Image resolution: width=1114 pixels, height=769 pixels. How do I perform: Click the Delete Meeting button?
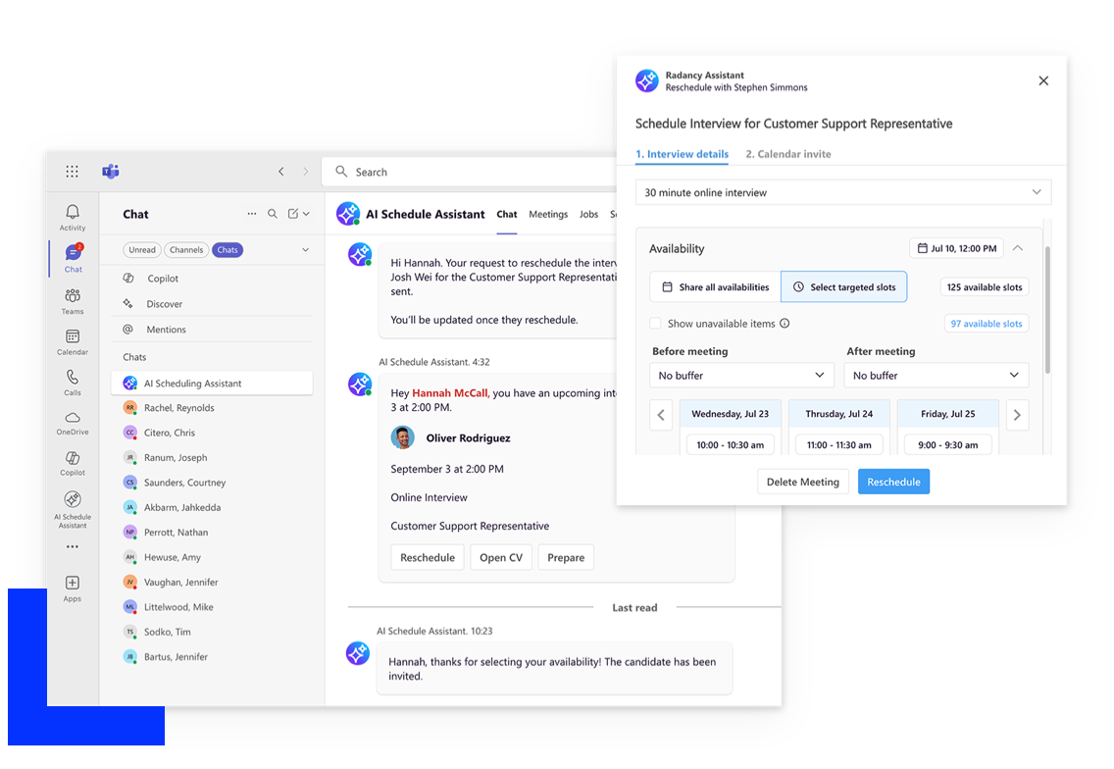click(x=802, y=482)
